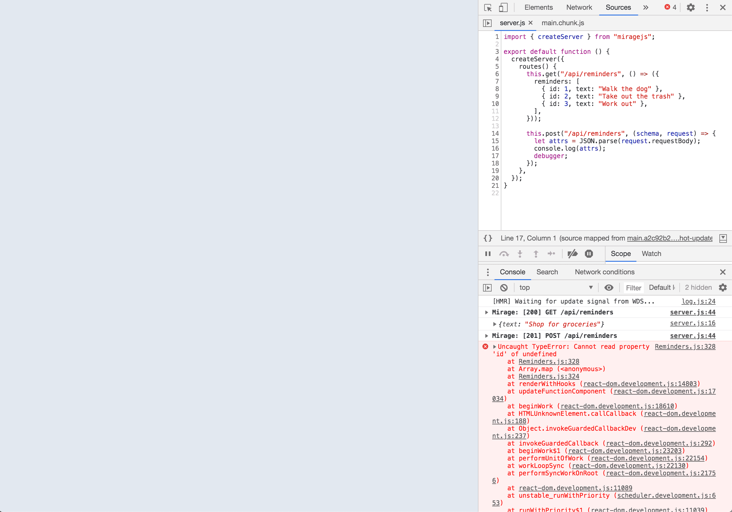Open Reminders.js:324 stack trace link
The width and height of the screenshot is (732, 512).
point(549,377)
